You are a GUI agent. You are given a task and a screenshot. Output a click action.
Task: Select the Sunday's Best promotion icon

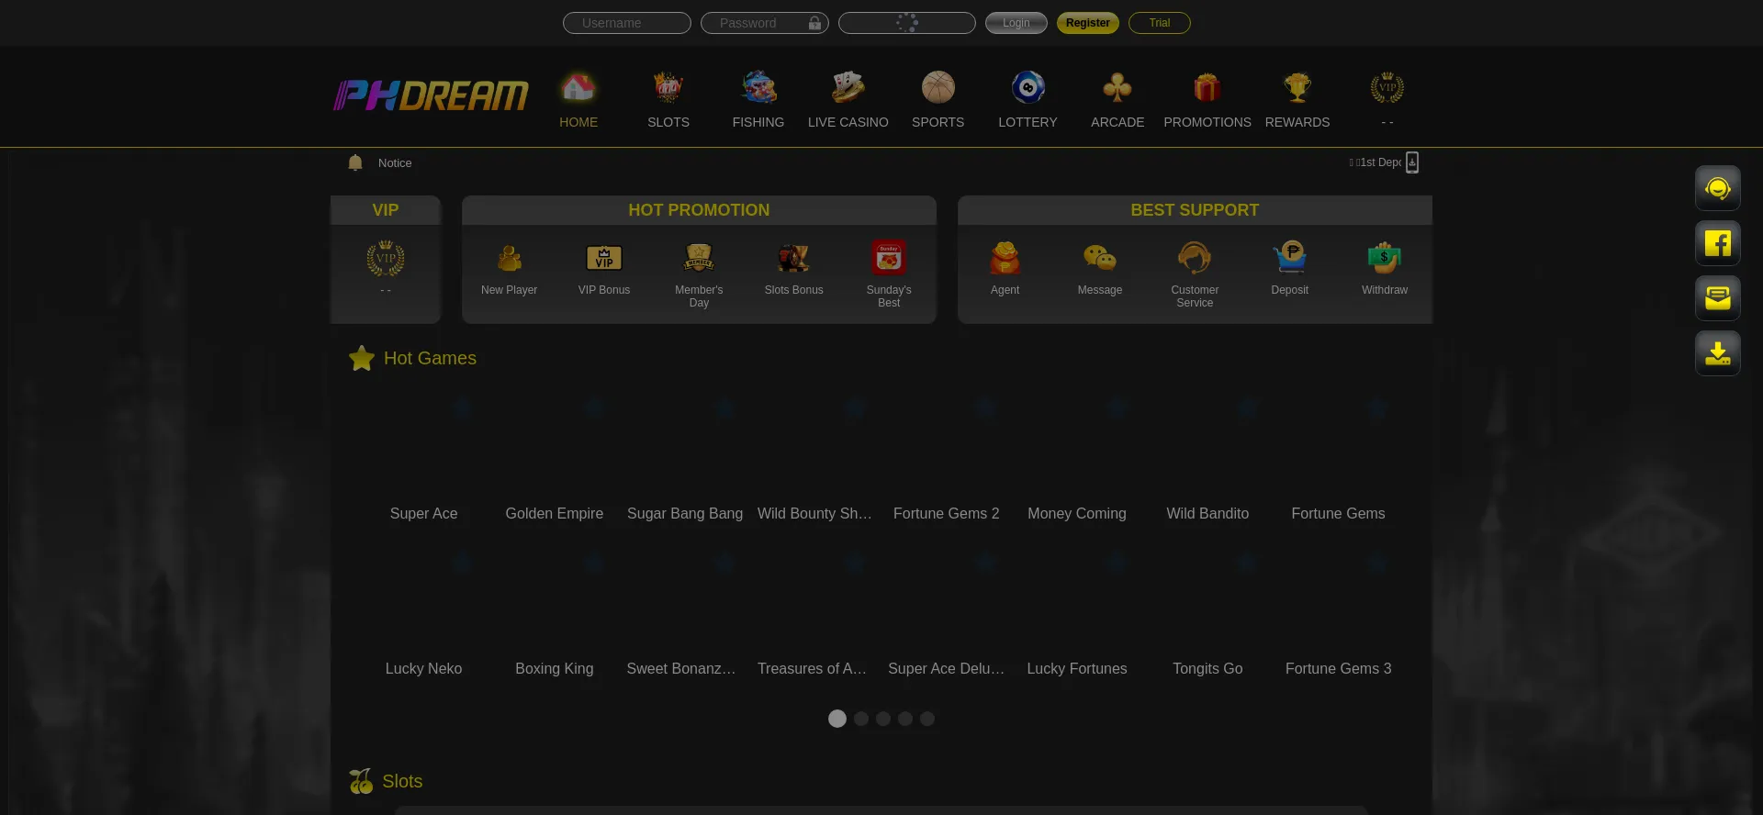tap(889, 258)
